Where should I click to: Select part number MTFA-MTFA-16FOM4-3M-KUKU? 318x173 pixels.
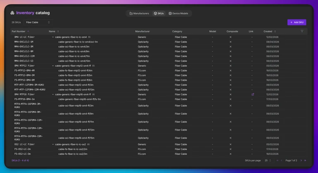[x=28, y=105]
